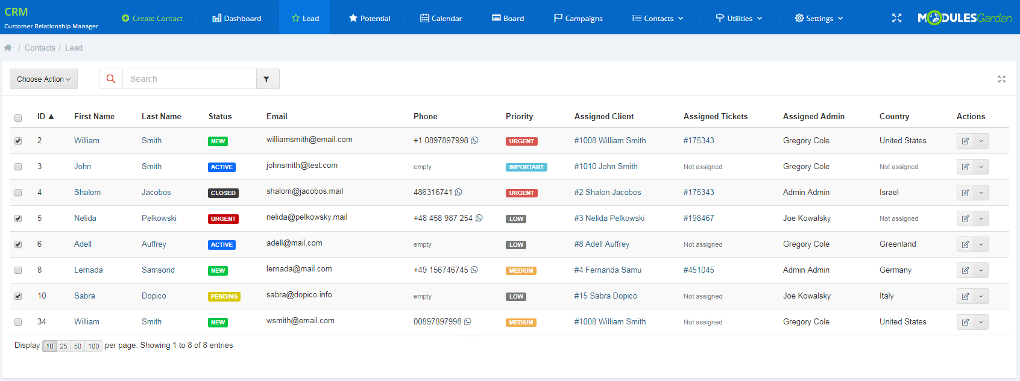Image resolution: width=1020 pixels, height=381 pixels.
Task: Uncheck the William Smith ID 2 checkbox
Action: [18, 141]
